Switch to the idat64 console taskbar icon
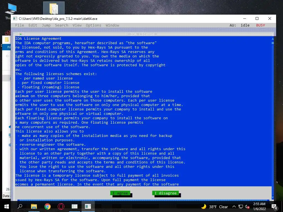The width and height of the screenshot is (283, 212). pos(88,206)
